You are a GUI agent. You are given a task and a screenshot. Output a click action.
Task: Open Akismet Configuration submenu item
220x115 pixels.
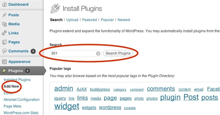(22, 100)
